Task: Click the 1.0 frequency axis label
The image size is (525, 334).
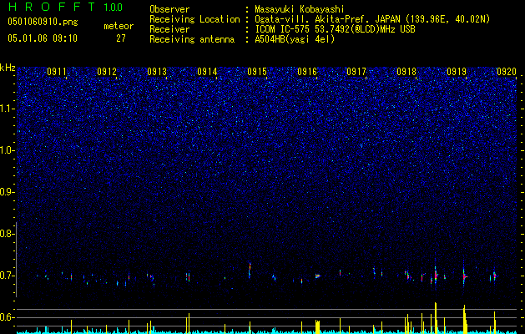Action: pyautogui.click(x=8, y=150)
